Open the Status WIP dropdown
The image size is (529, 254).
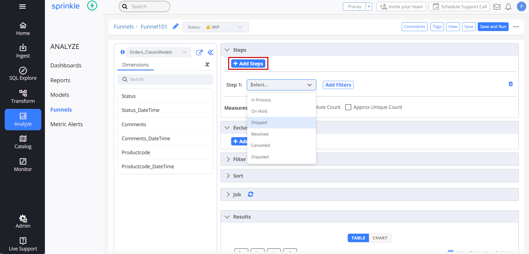(215, 27)
